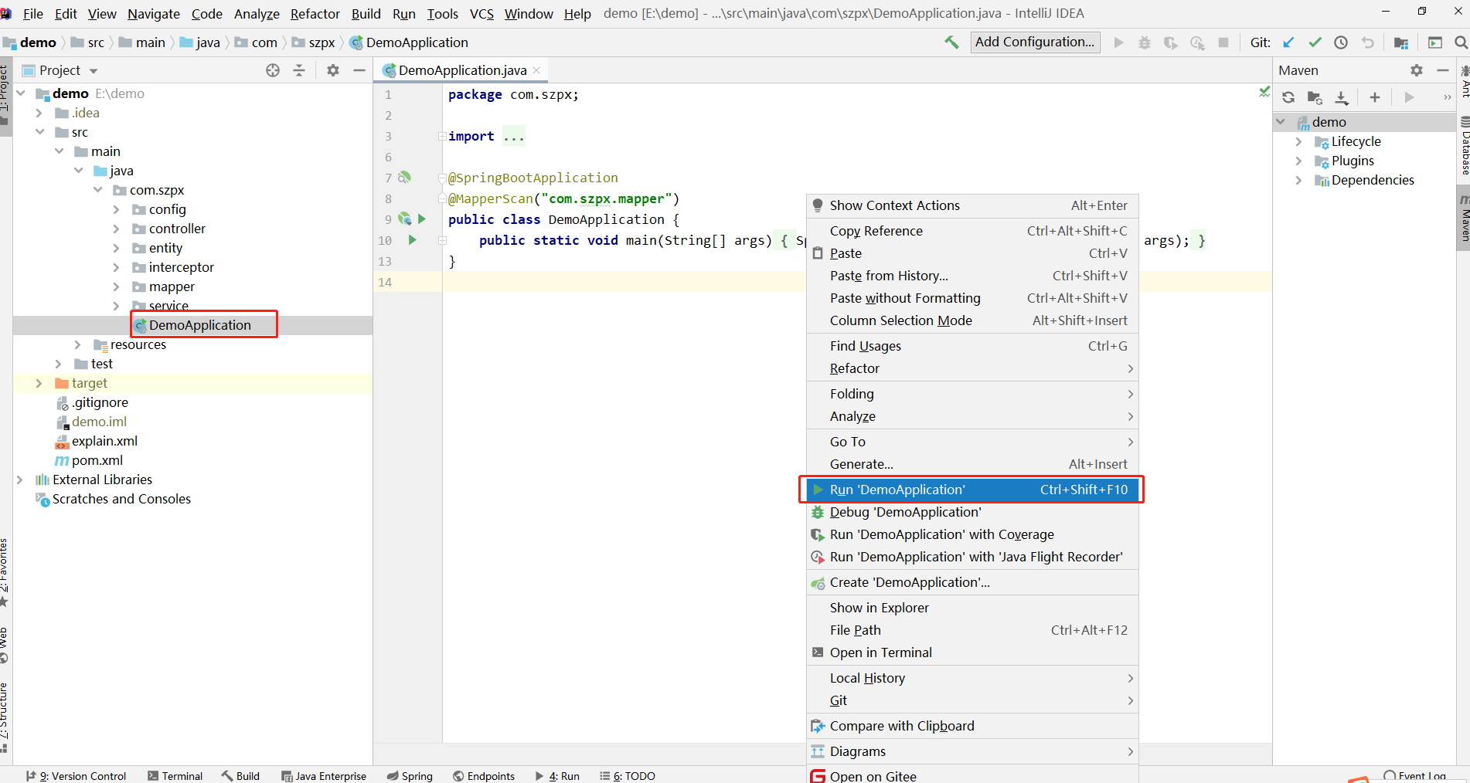The height and width of the screenshot is (783, 1470).
Task: Expand the target folder
Action: pos(39,383)
